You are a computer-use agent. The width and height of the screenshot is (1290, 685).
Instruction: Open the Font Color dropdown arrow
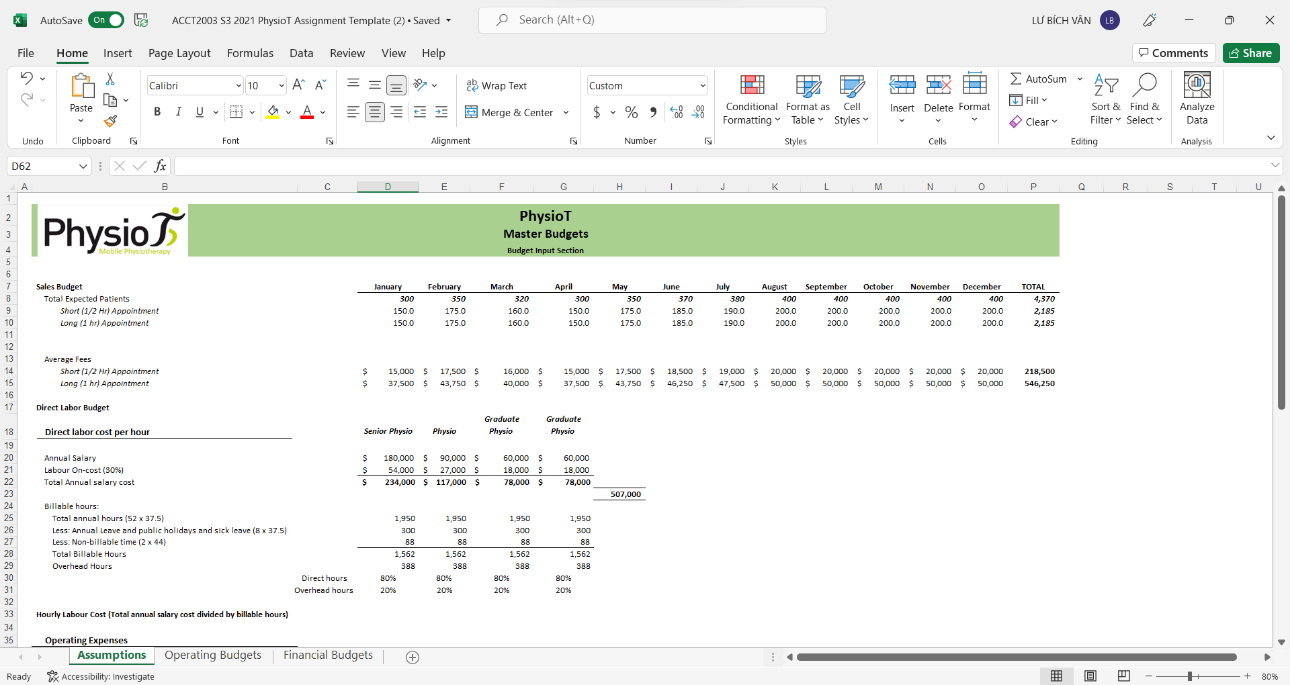322,112
